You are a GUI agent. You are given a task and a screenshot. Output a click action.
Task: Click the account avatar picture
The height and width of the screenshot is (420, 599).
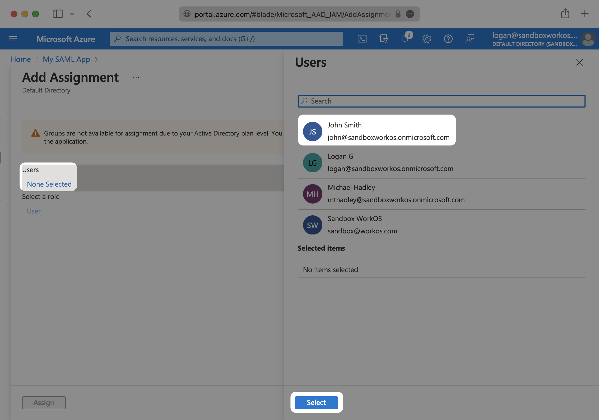588,39
